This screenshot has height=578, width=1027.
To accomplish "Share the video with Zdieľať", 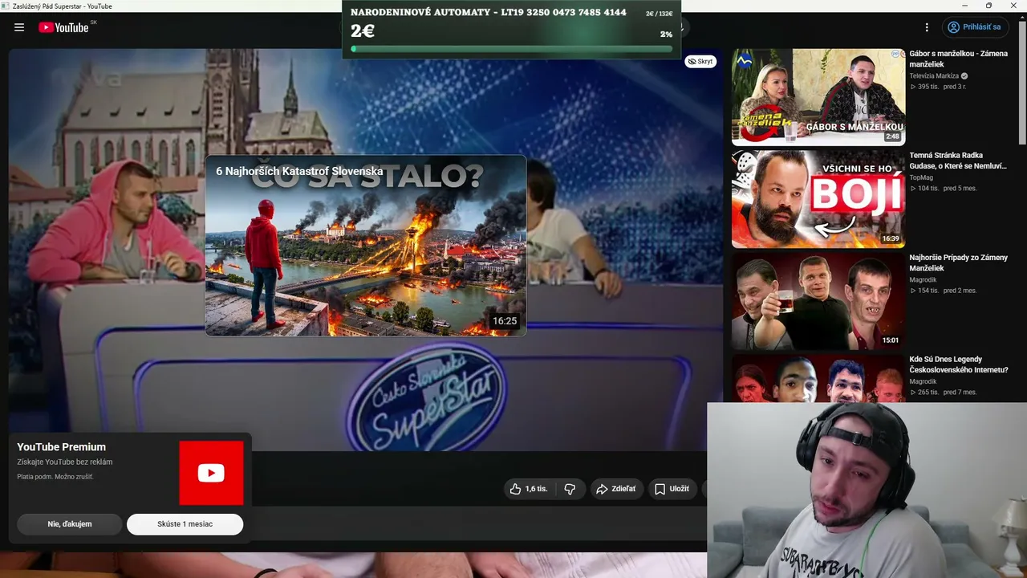I will [x=616, y=489].
